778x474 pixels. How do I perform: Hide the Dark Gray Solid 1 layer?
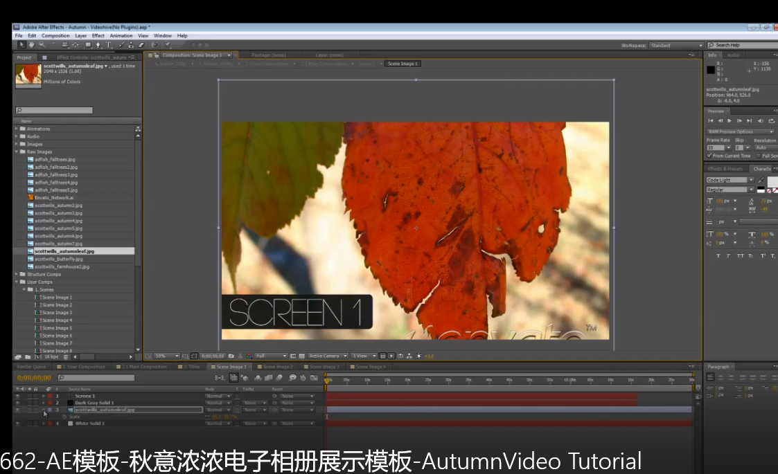[18, 403]
